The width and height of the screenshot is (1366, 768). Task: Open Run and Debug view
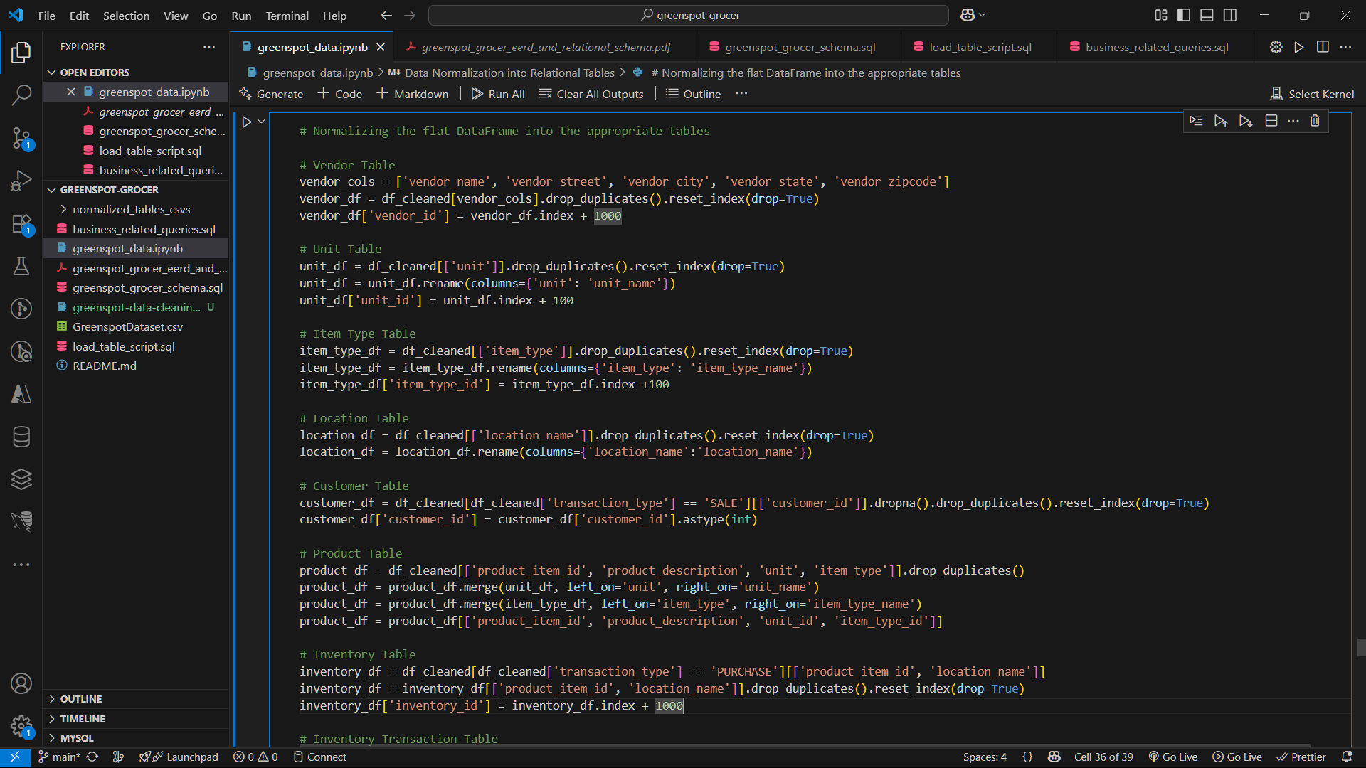point(21,181)
